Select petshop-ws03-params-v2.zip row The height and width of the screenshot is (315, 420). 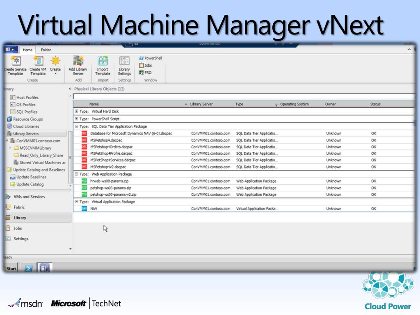tap(244, 194)
